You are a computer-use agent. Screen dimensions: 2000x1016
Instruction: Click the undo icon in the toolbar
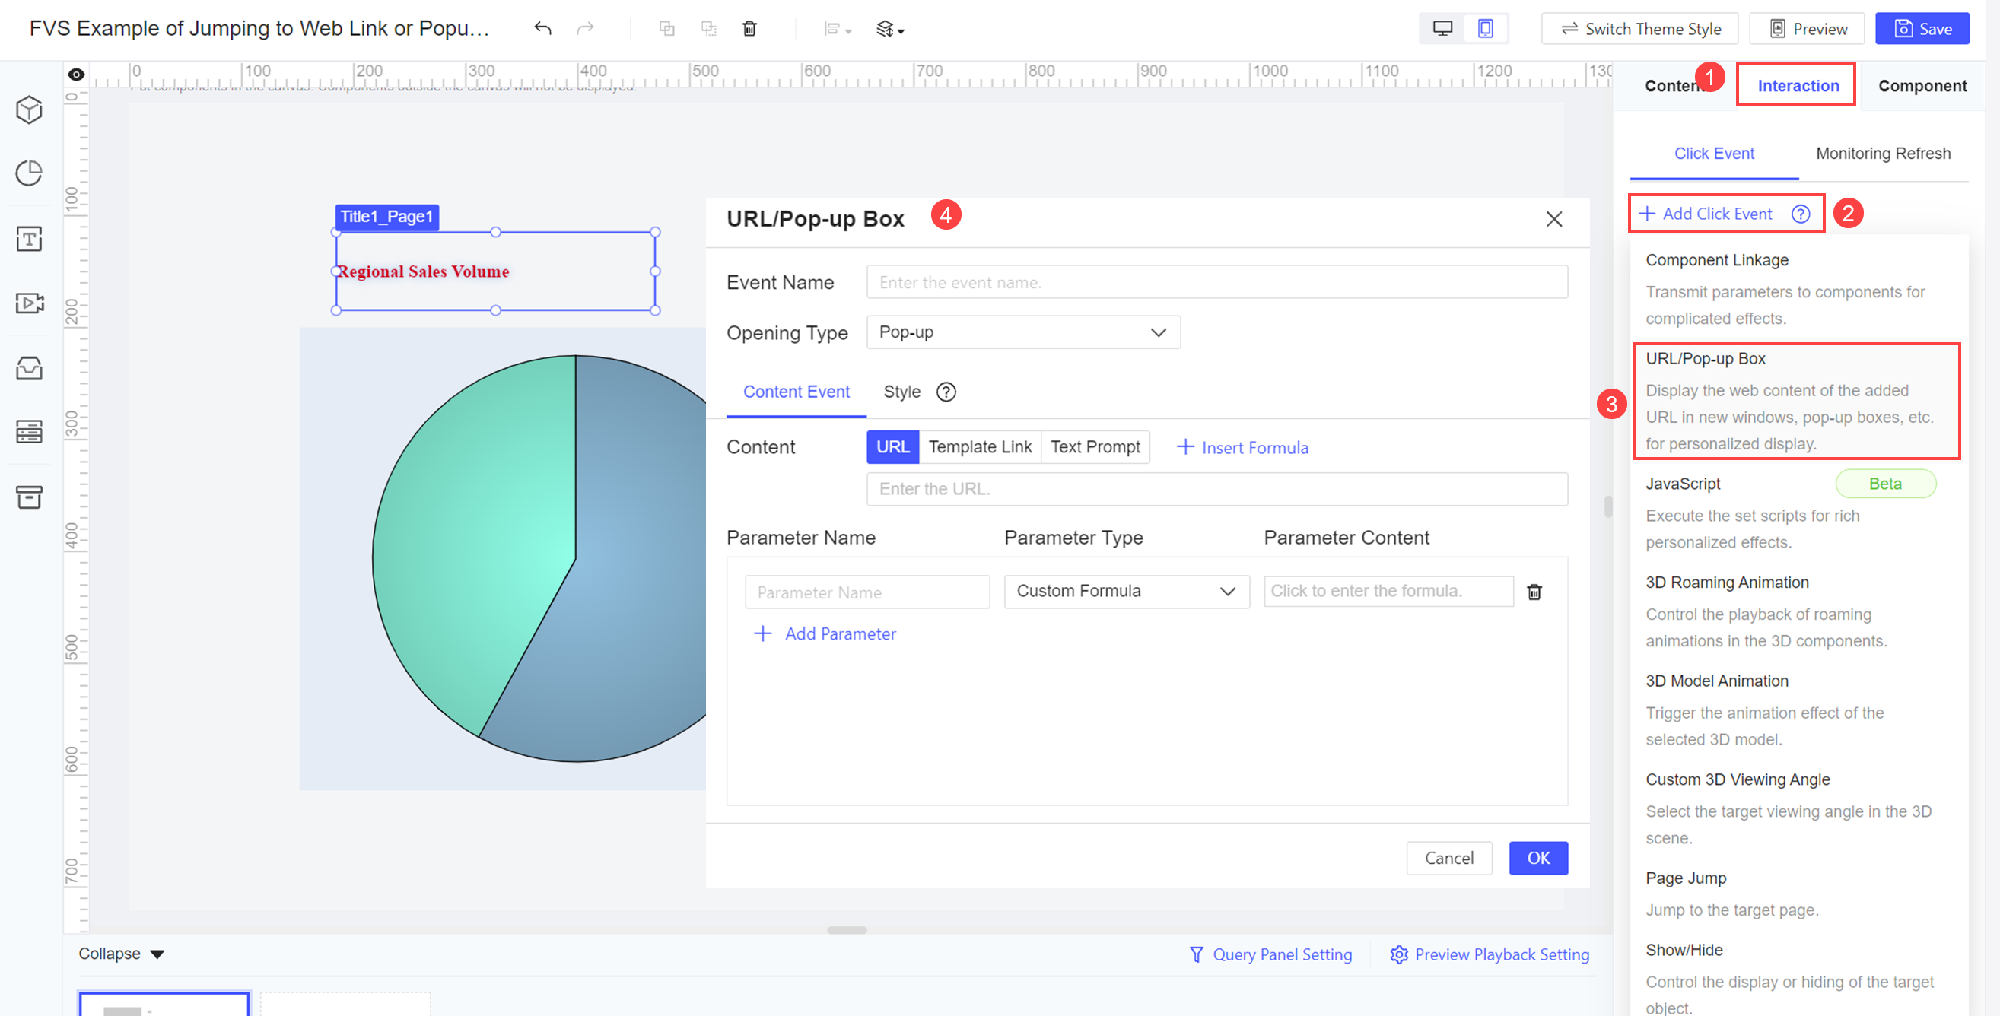point(542,28)
